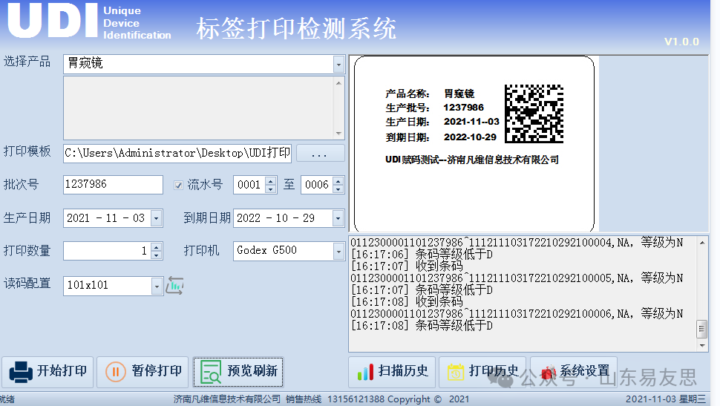Open the 生产日期 date picker dropdown
This screenshot has height=406, width=720.
(157, 218)
